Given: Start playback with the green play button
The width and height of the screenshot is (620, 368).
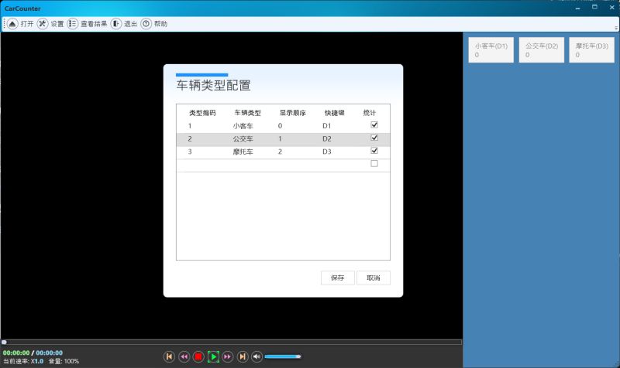Looking at the screenshot, I should point(213,356).
